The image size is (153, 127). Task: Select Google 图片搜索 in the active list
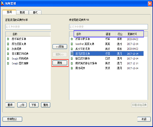(x=20, y=63)
